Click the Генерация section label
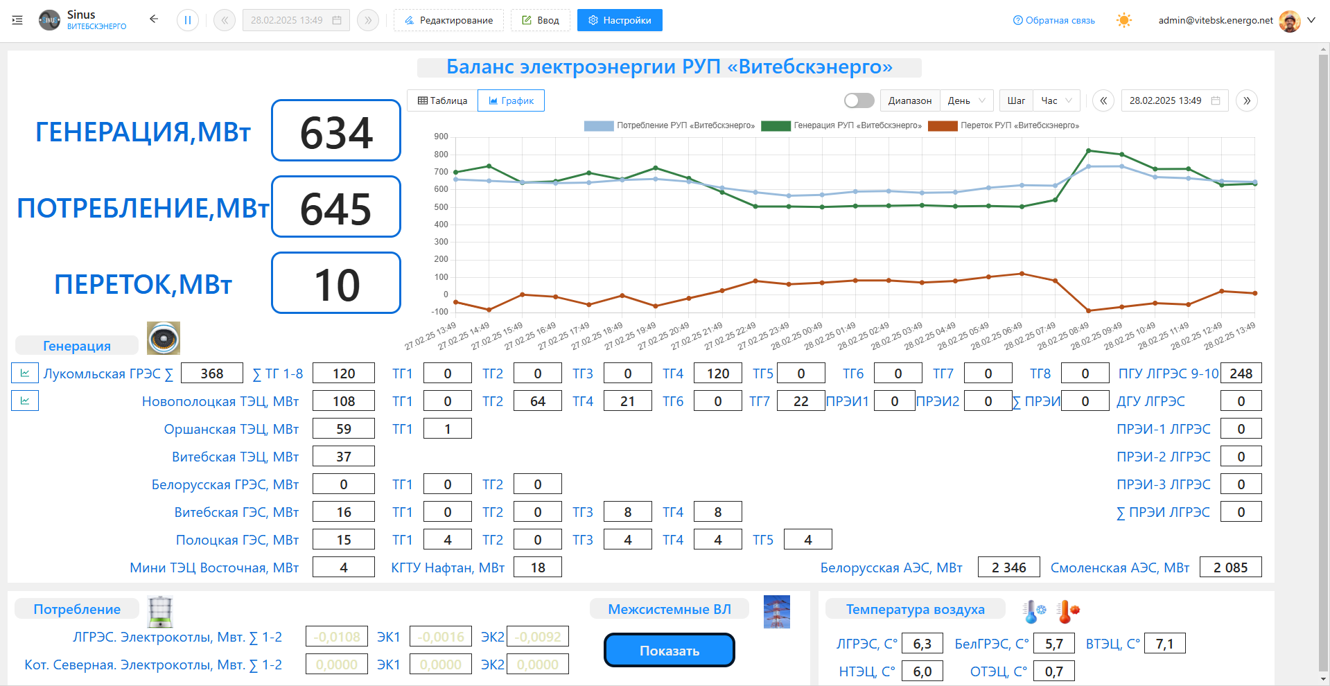1330x686 pixels. tap(77, 346)
